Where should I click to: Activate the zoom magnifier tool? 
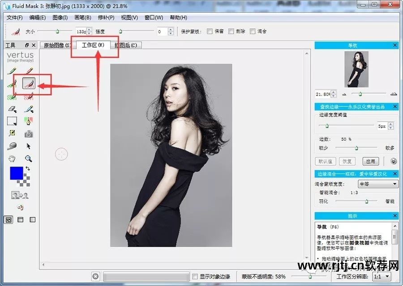29,158
